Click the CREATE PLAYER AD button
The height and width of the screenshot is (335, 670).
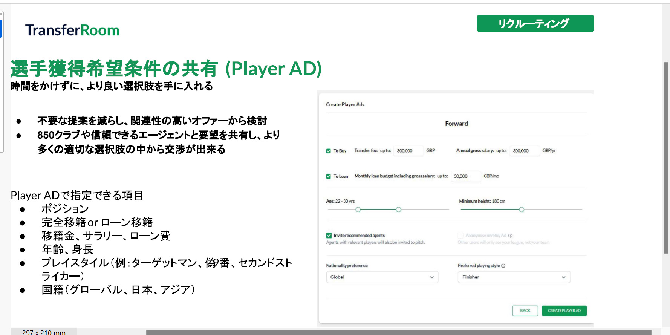pyautogui.click(x=564, y=311)
